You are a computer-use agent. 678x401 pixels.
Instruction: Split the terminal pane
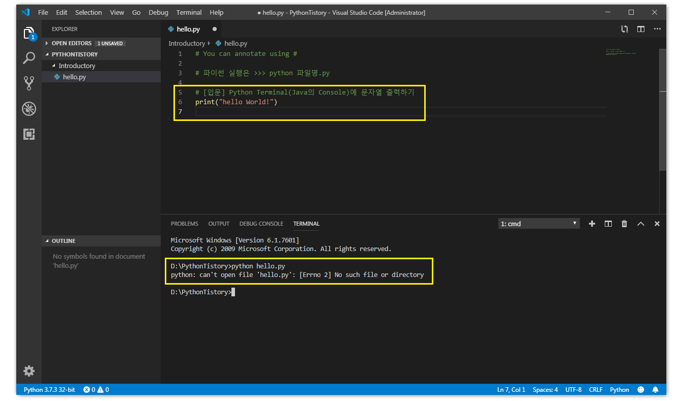click(x=608, y=224)
